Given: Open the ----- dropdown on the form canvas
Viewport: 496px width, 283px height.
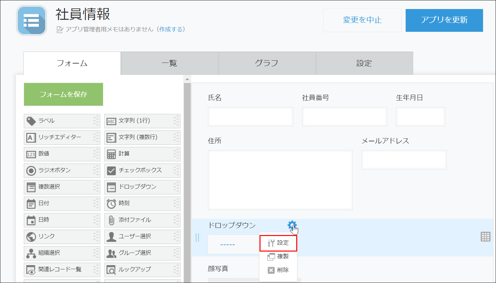Looking at the screenshot, I should pos(227,244).
